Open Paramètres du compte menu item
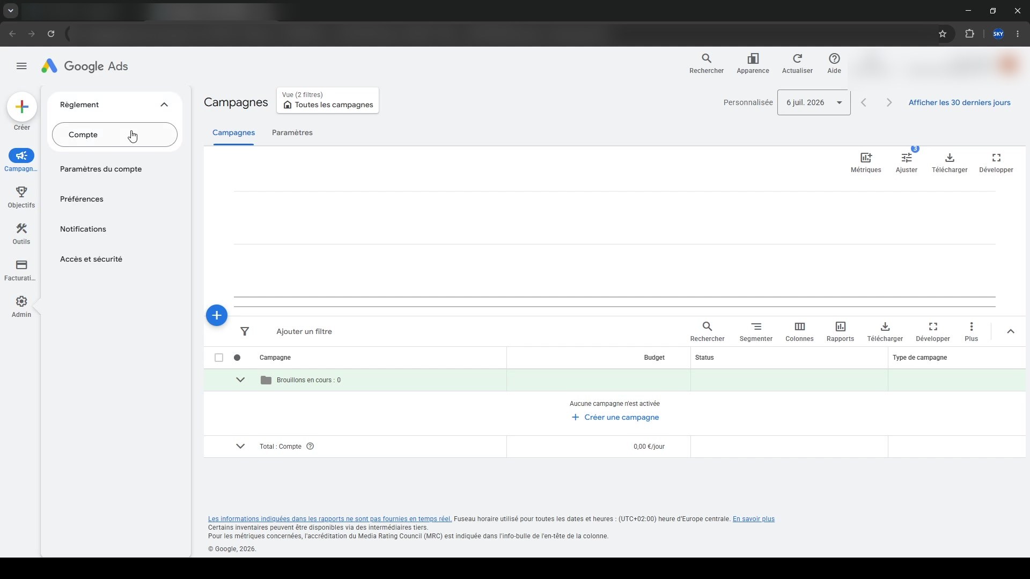The height and width of the screenshot is (579, 1030). click(101, 169)
